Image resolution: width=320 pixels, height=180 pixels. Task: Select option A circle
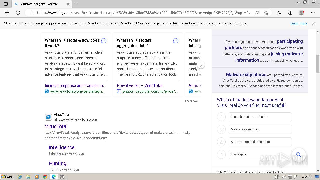pos(221,117)
